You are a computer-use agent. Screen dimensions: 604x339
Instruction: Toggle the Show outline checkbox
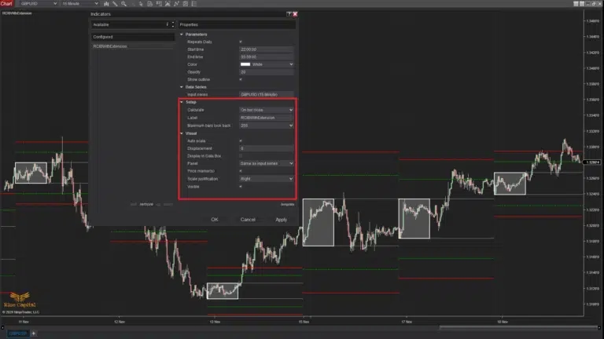coord(241,79)
